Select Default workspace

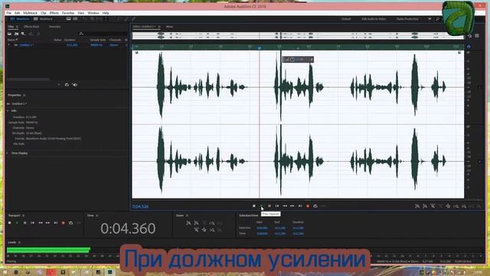pos(346,19)
